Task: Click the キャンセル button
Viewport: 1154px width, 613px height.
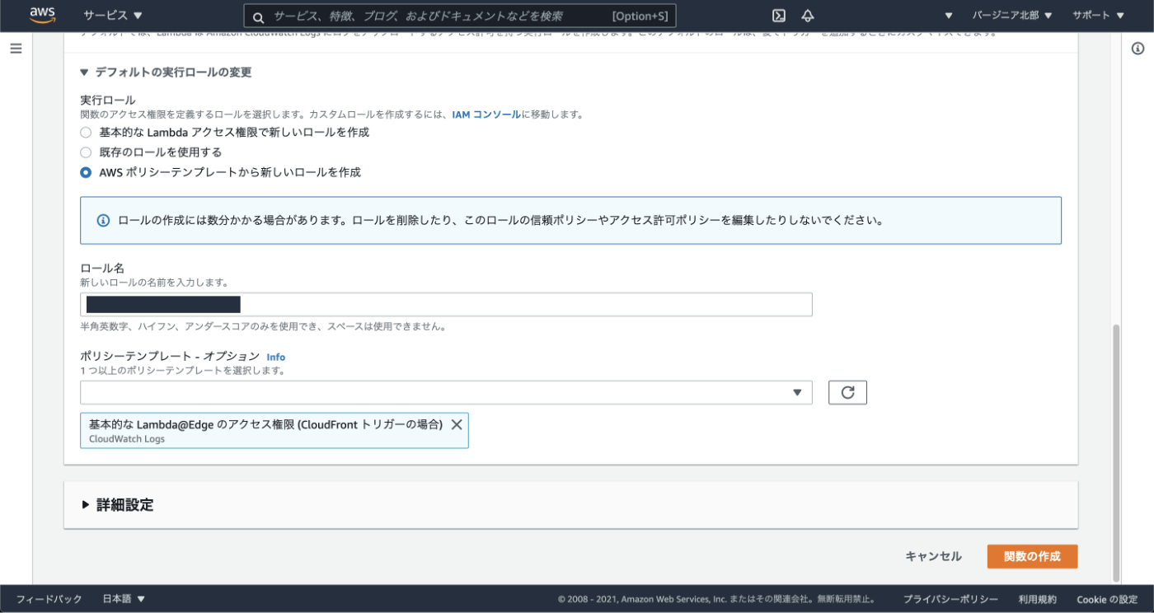Action: point(933,556)
